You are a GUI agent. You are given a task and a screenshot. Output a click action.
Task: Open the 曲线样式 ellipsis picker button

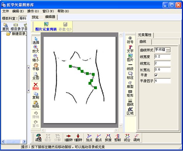tap(168, 50)
